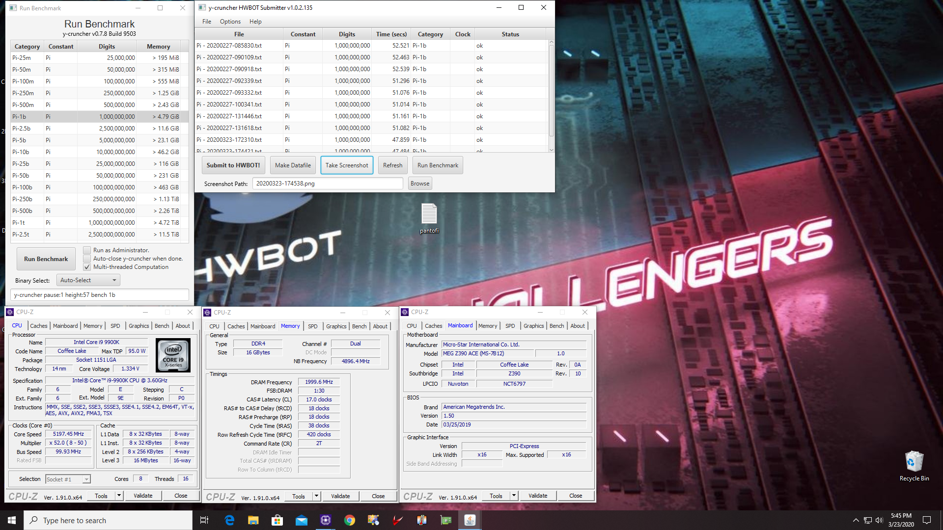Click Validate in the Mainboard CPU-Z window
Image resolution: width=943 pixels, height=530 pixels.
pyautogui.click(x=538, y=496)
